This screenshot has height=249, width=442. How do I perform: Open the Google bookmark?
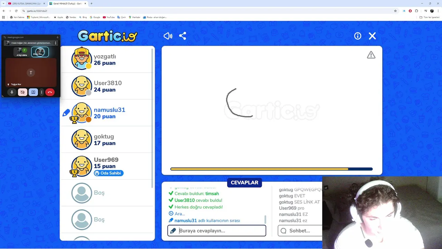tap(95, 17)
